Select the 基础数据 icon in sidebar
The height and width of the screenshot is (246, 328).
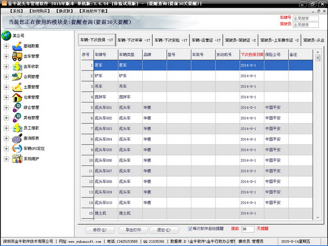point(17,46)
